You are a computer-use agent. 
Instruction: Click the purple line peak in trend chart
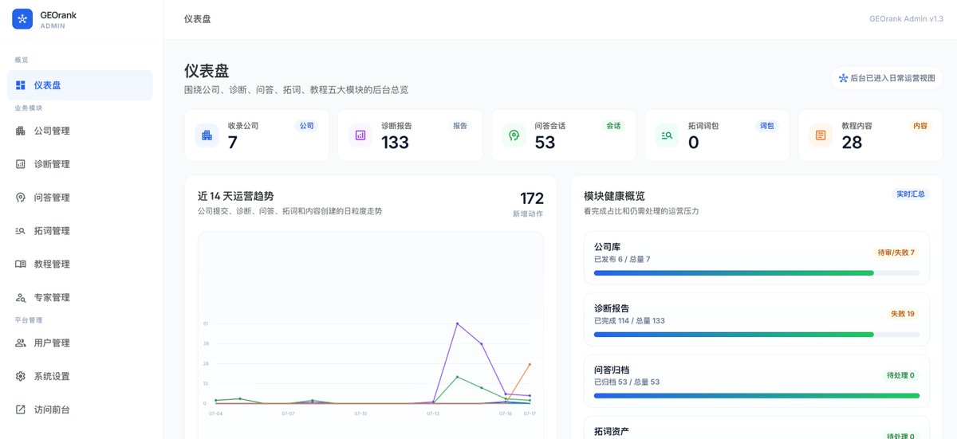coord(457,323)
